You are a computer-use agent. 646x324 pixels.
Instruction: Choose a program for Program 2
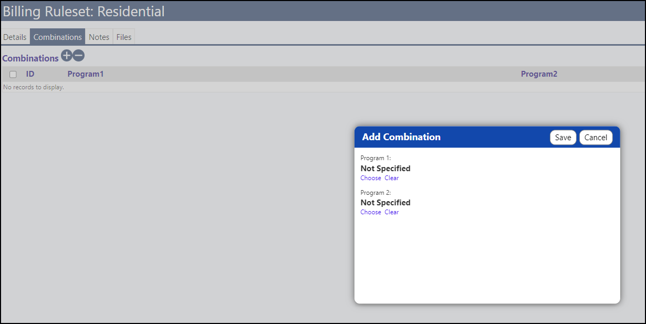click(x=371, y=212)
